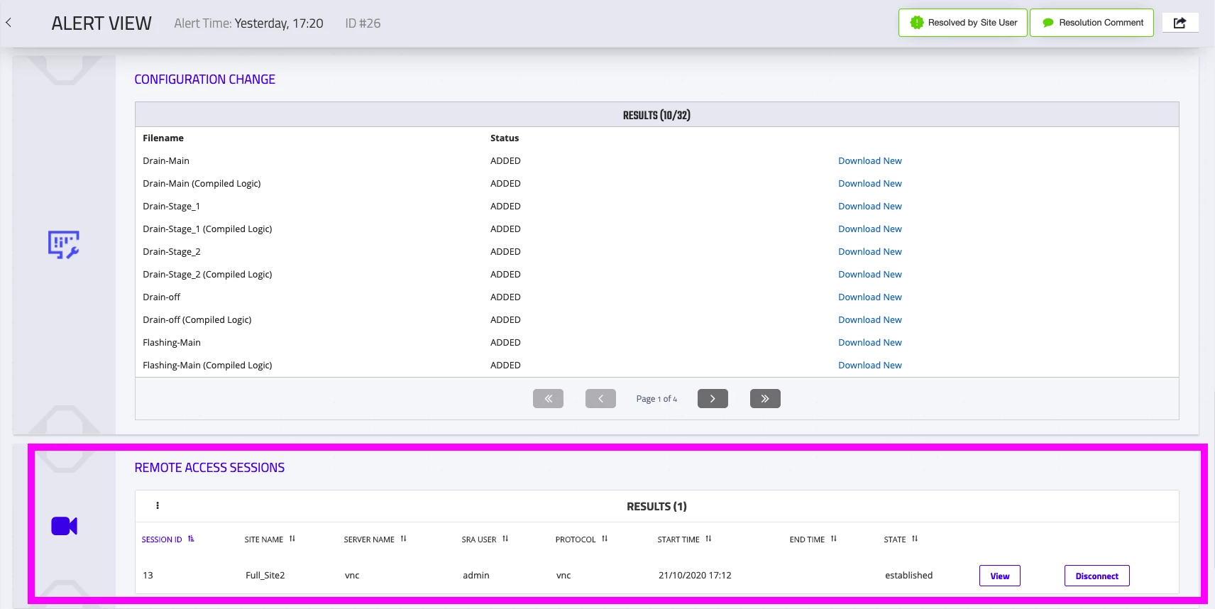Click the share/export icon at top right

(1180, 23)
